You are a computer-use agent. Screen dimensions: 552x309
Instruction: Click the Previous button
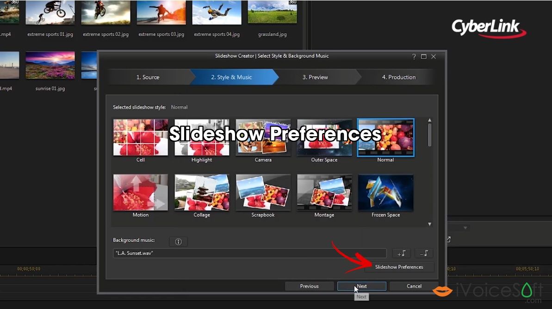click(x=310, y=286)
